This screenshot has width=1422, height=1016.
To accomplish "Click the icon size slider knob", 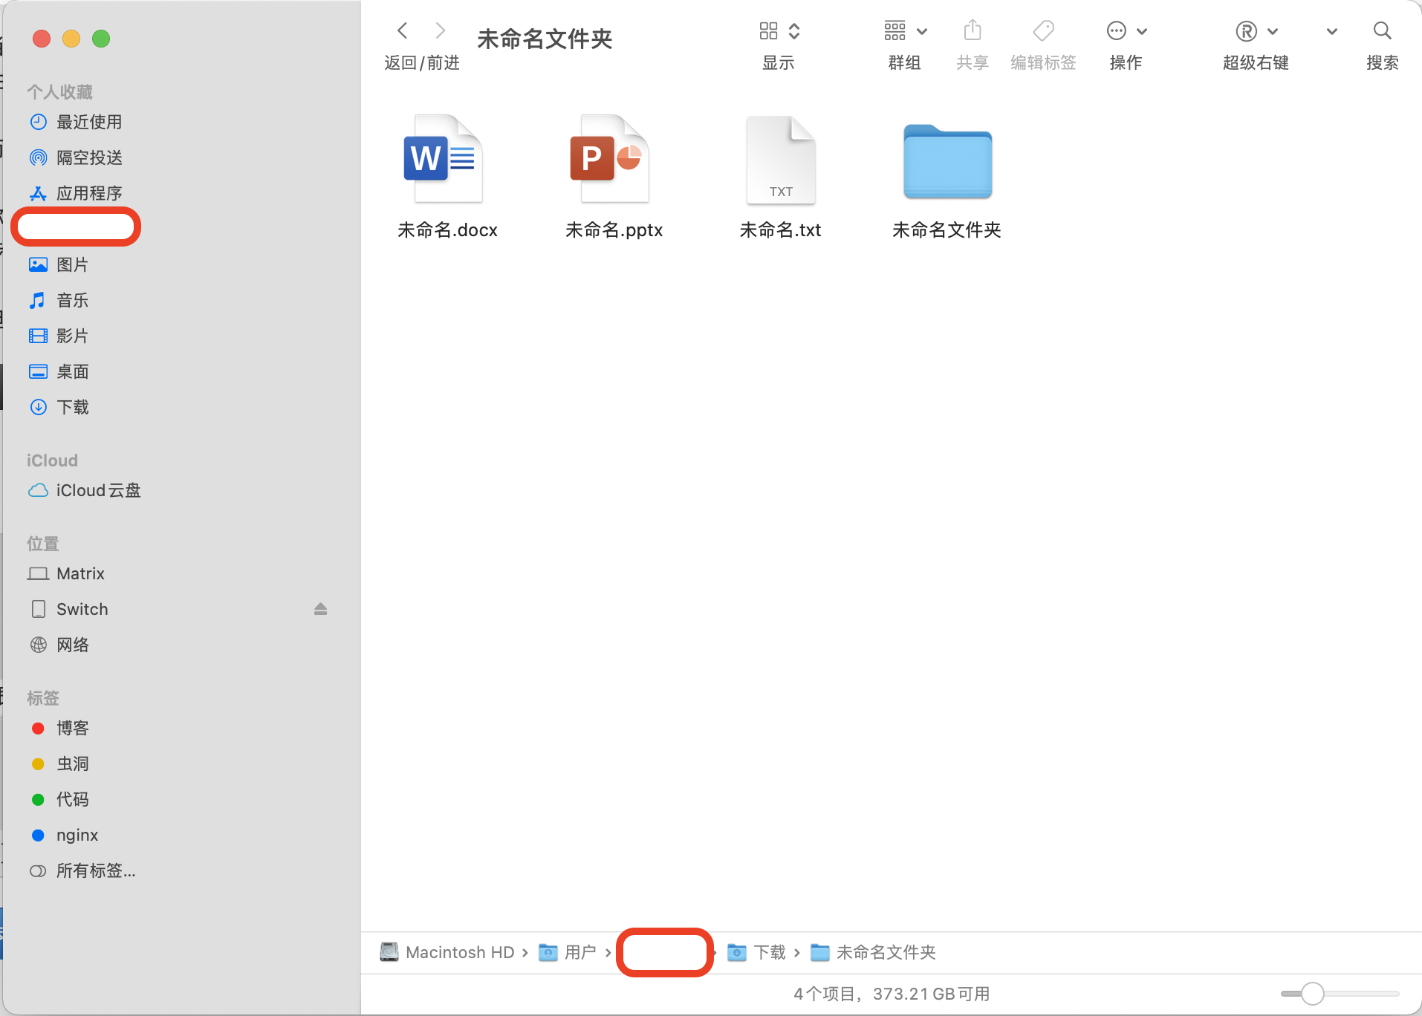I will point(1313,993).
